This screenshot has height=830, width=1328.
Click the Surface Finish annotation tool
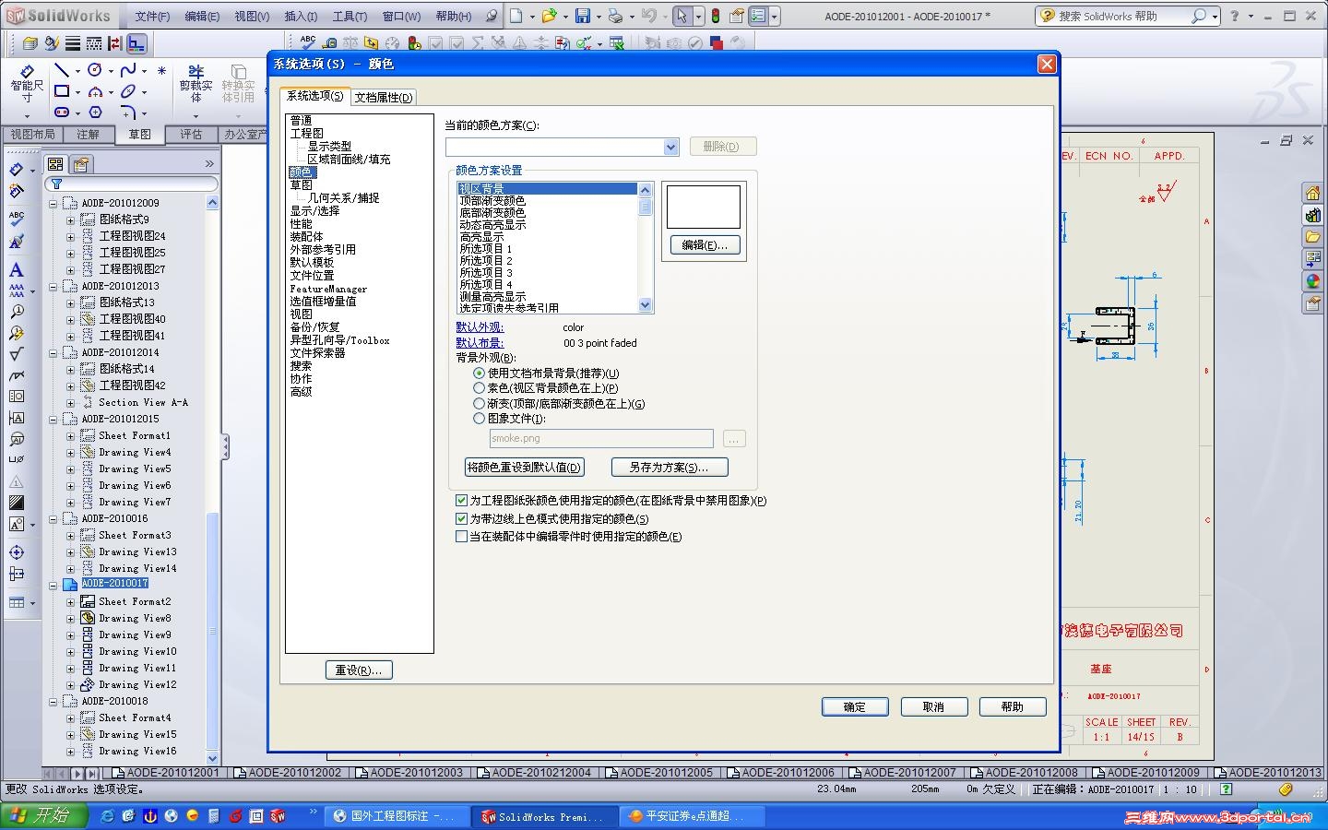(17, 355)
